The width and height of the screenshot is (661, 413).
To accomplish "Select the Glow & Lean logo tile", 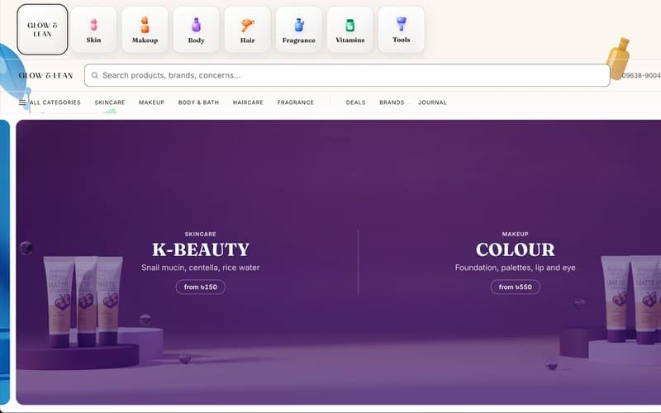I will click(42, 30).
